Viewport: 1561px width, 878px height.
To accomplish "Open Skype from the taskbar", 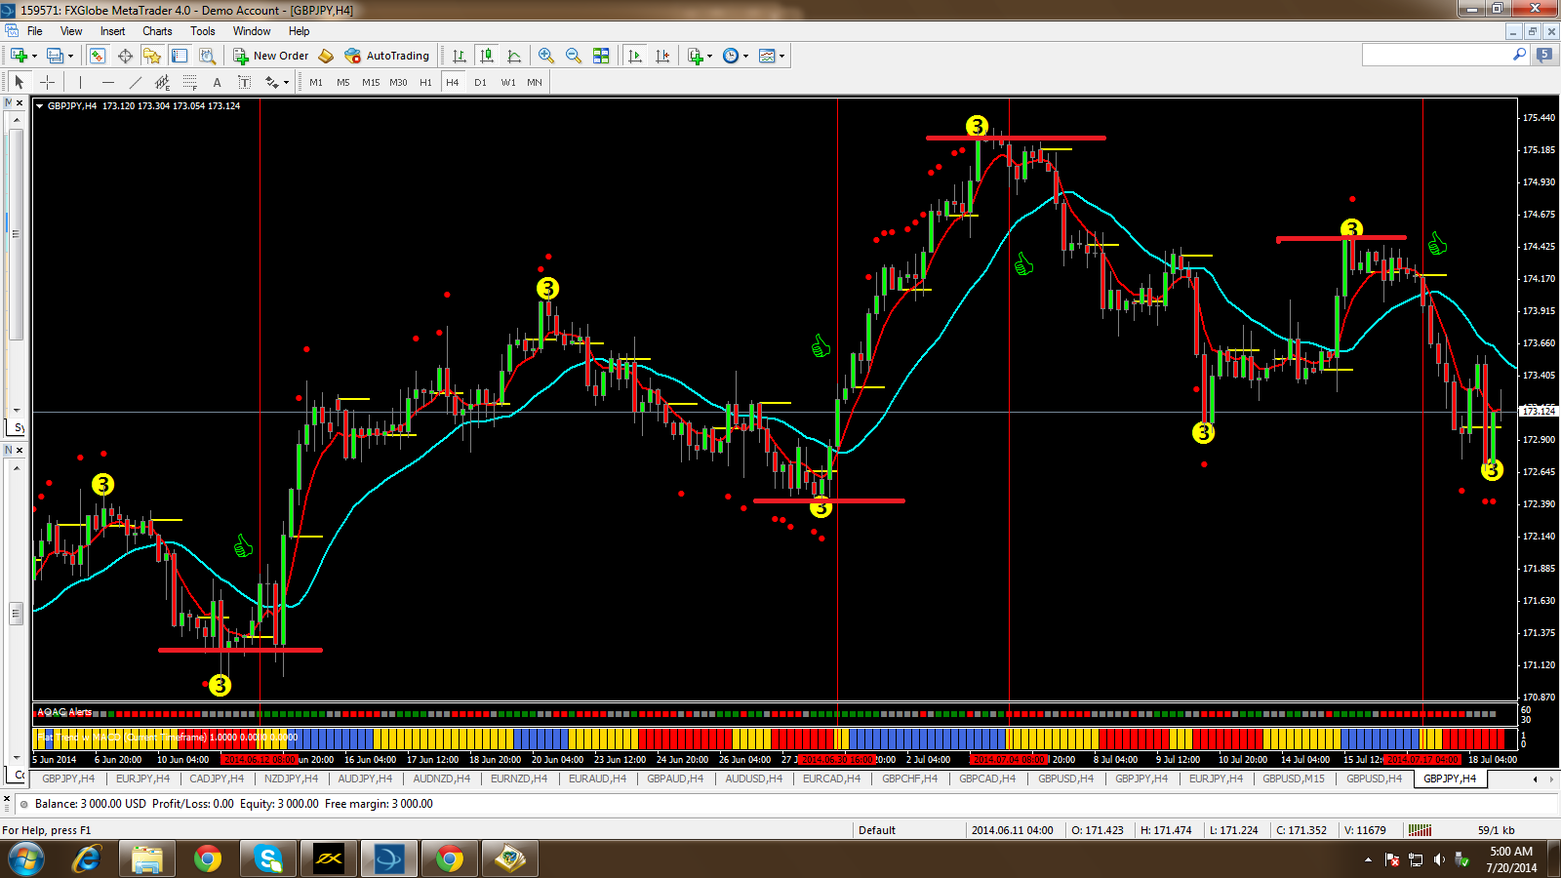I will point(267,858).
